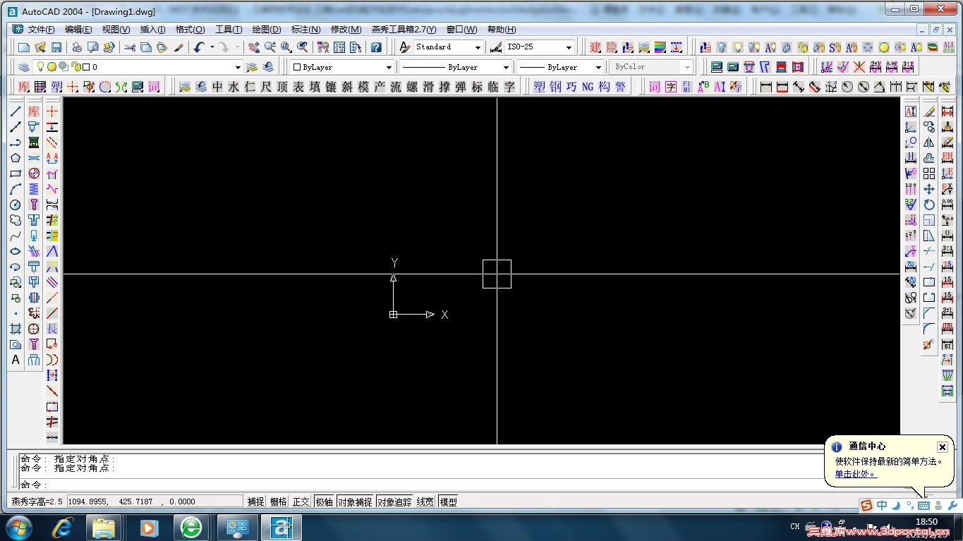
Task: Toggle 模型 model space button
Action: point(448,502)
